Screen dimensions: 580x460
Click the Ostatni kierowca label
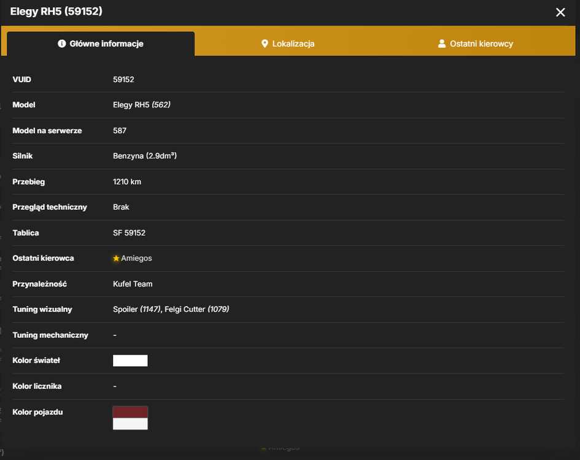point(44,258)
